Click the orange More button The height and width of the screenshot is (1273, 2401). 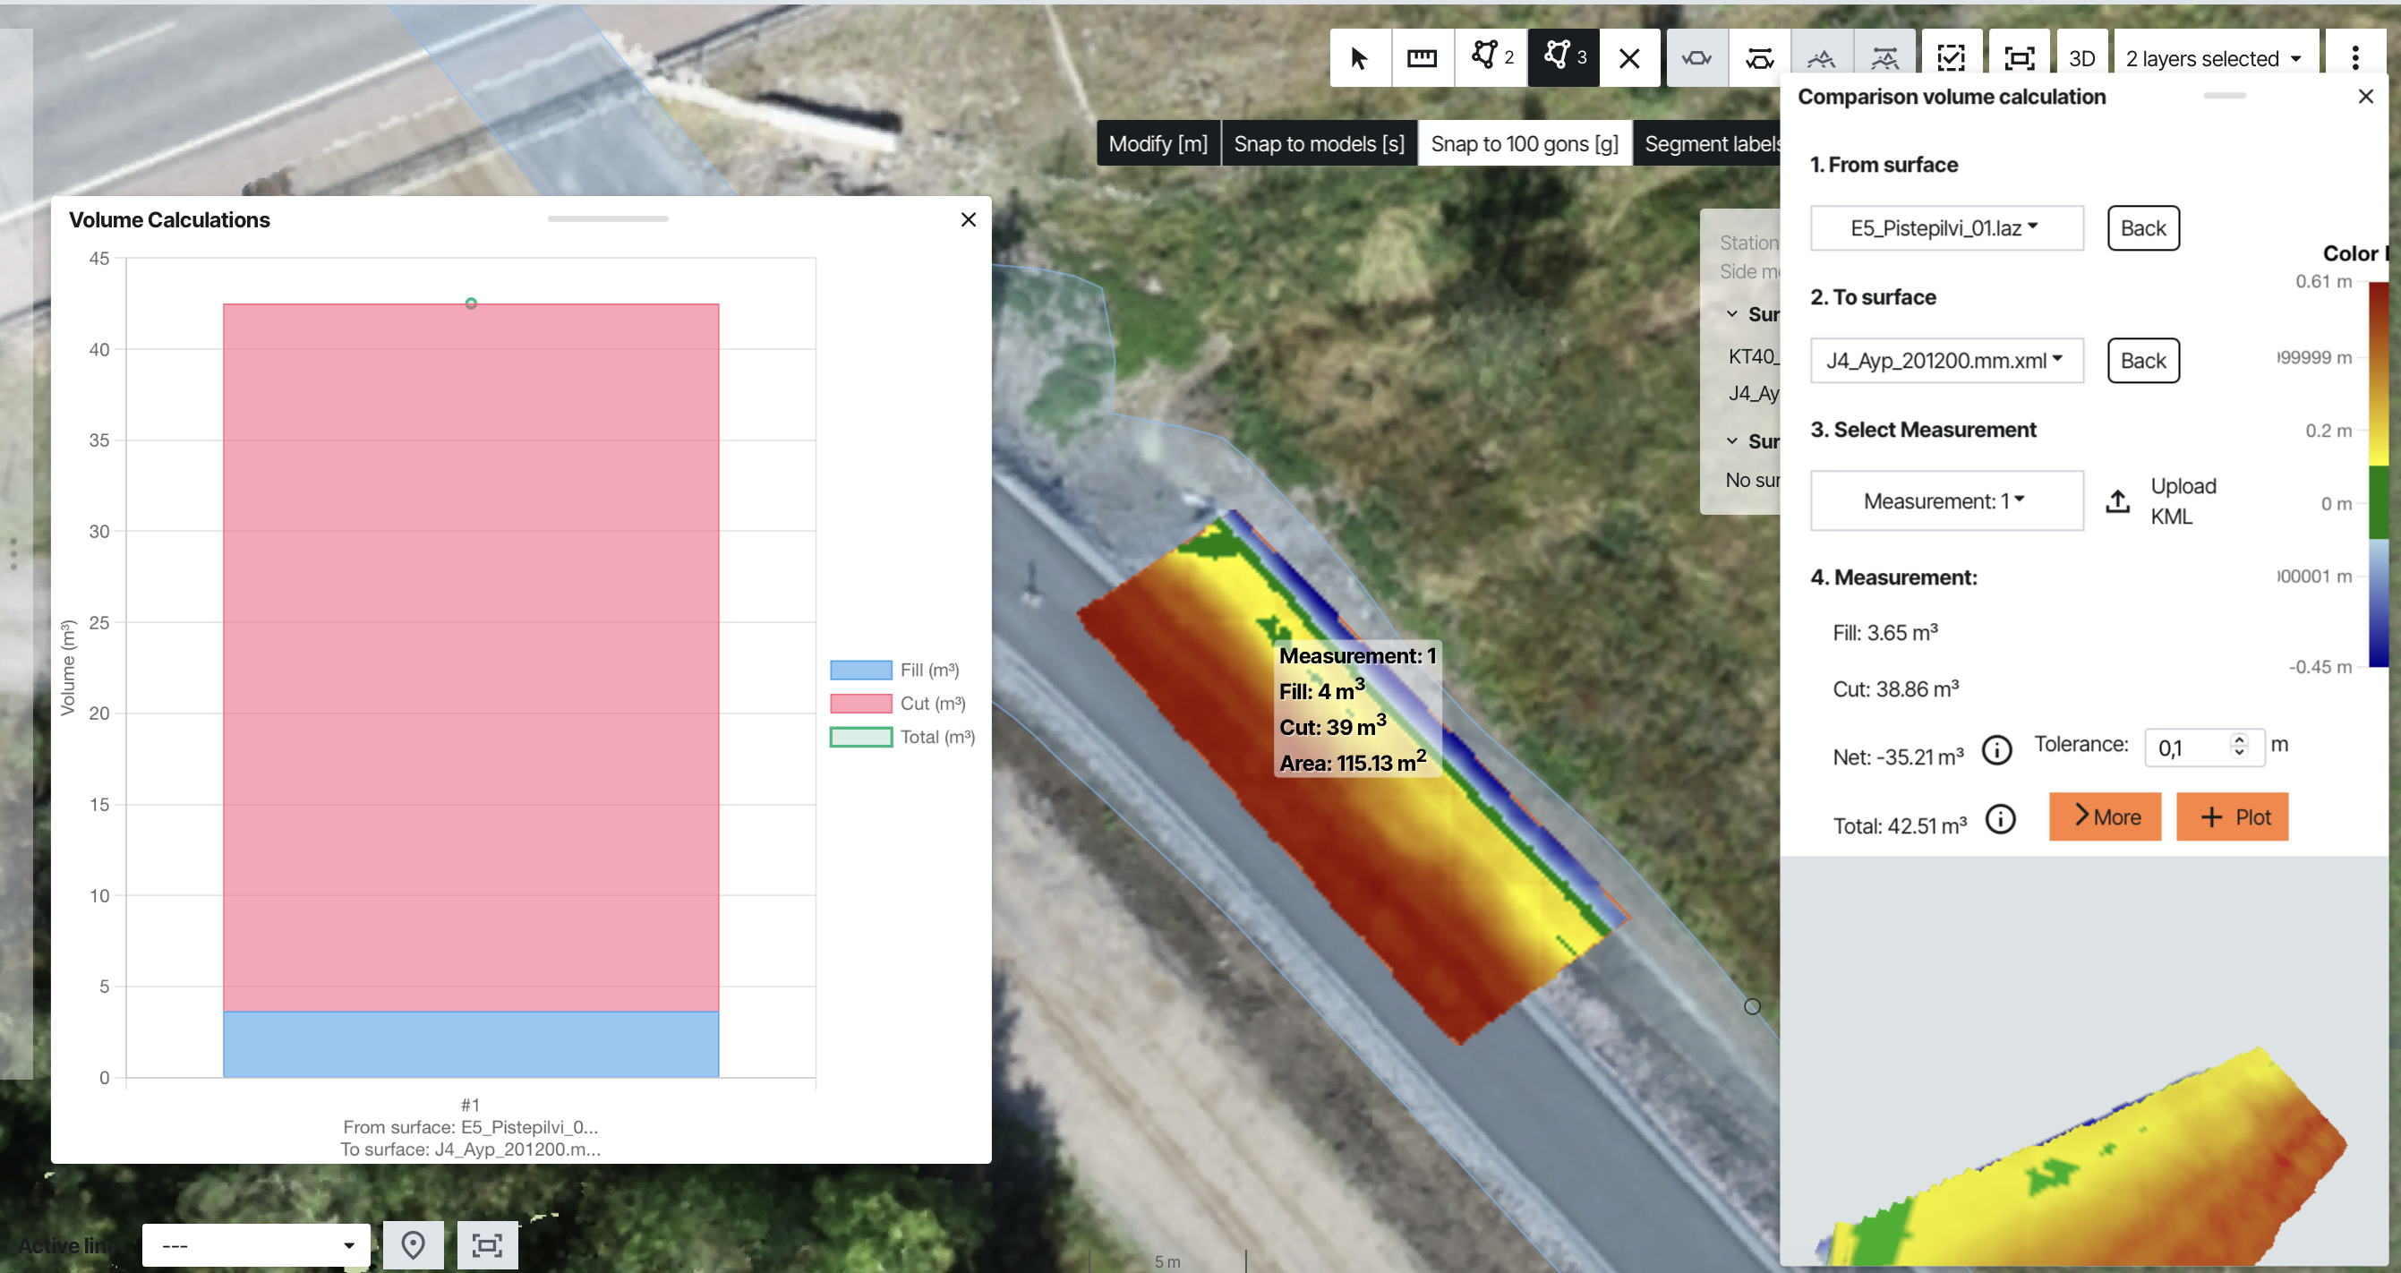[x=2105, y=816]
